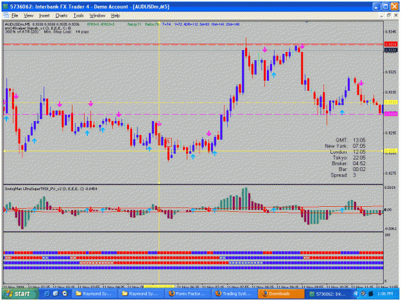401x301 pixels.
Task: Open the Charts menu
Action: (62, 15)
